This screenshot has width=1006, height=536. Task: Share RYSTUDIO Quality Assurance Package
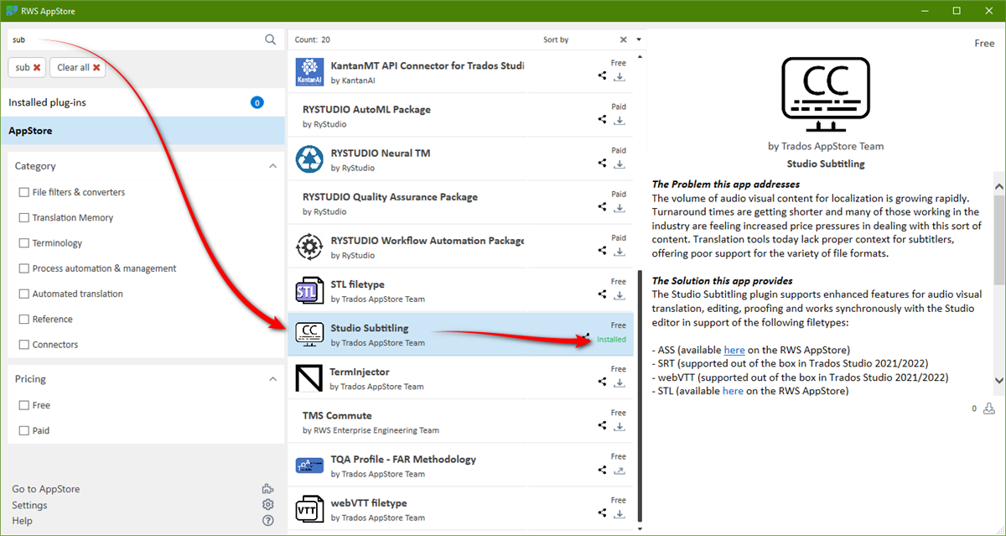point(602,206)
